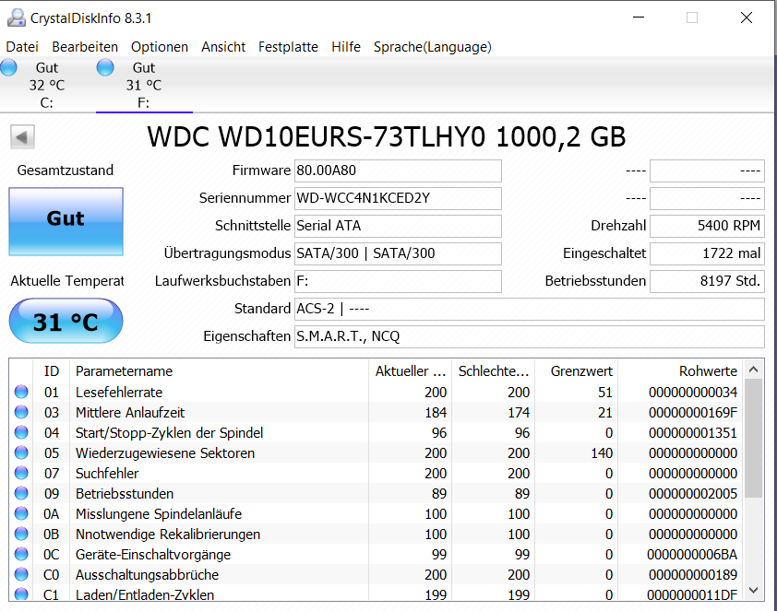Click raw value 00000000169F

tap(693, 413)
